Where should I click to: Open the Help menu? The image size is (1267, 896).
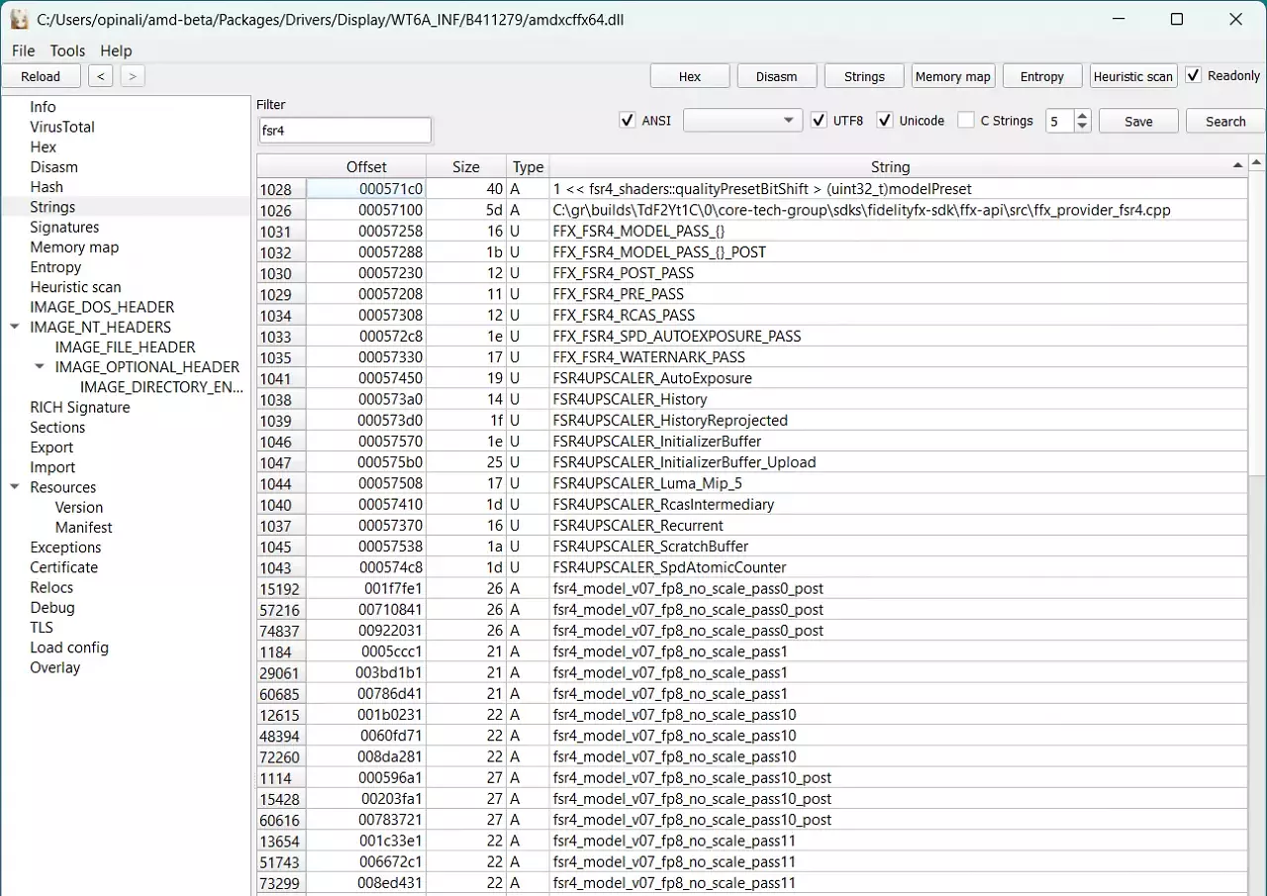pyautogui.click(x=116, y=50)
